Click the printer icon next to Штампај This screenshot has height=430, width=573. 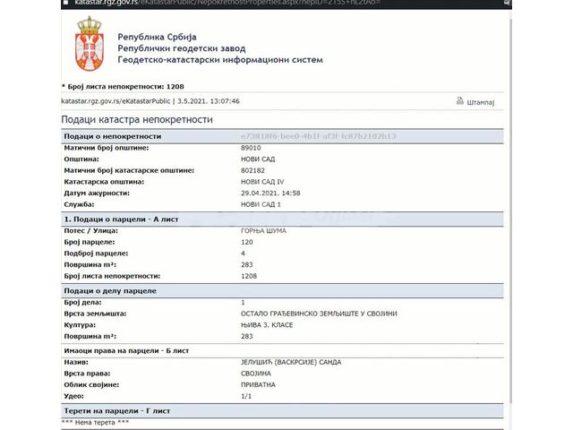point(460,101)
